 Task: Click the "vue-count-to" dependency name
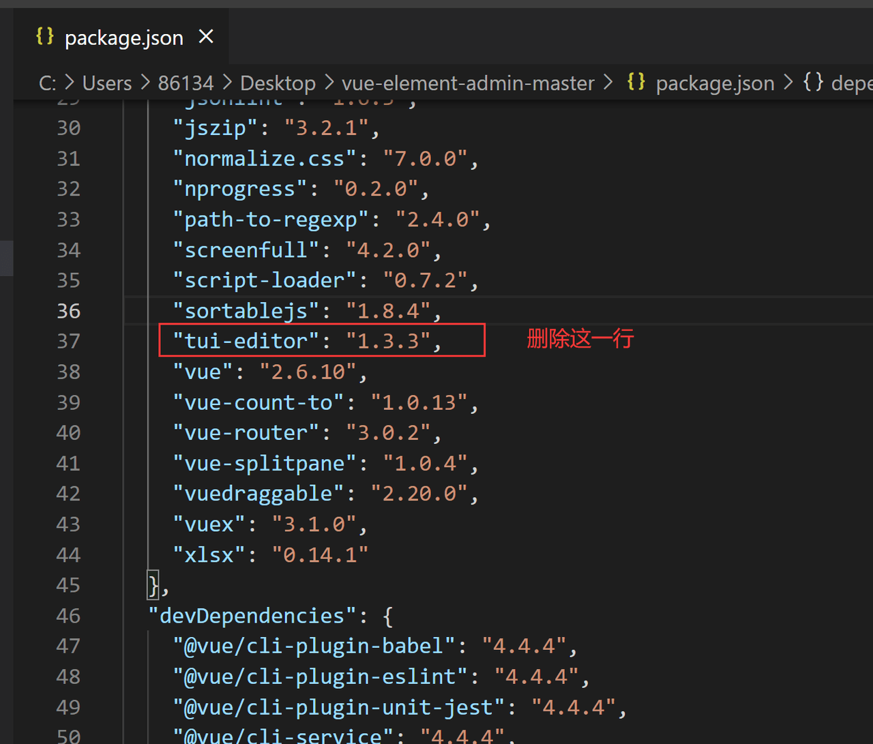pos(259,402)
